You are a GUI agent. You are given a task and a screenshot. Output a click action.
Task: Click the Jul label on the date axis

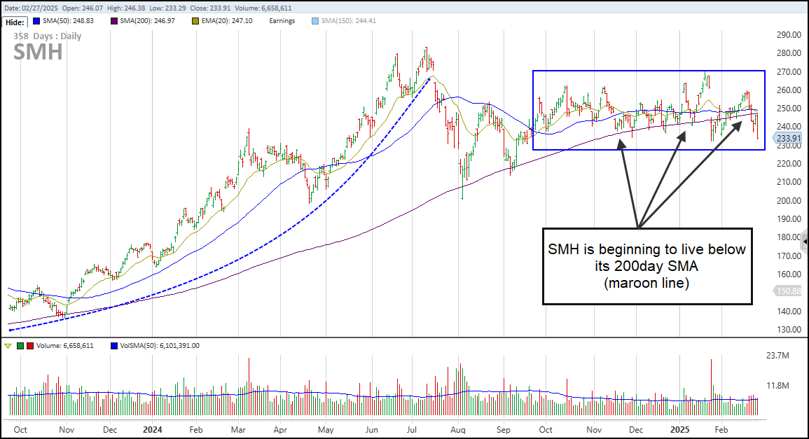point(412,430)
